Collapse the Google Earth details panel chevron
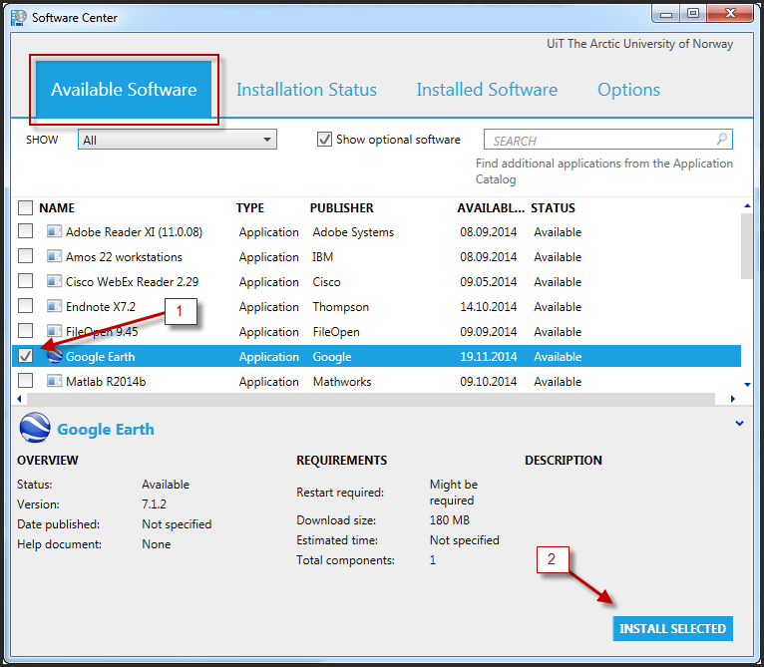 [x=739, y=424]
